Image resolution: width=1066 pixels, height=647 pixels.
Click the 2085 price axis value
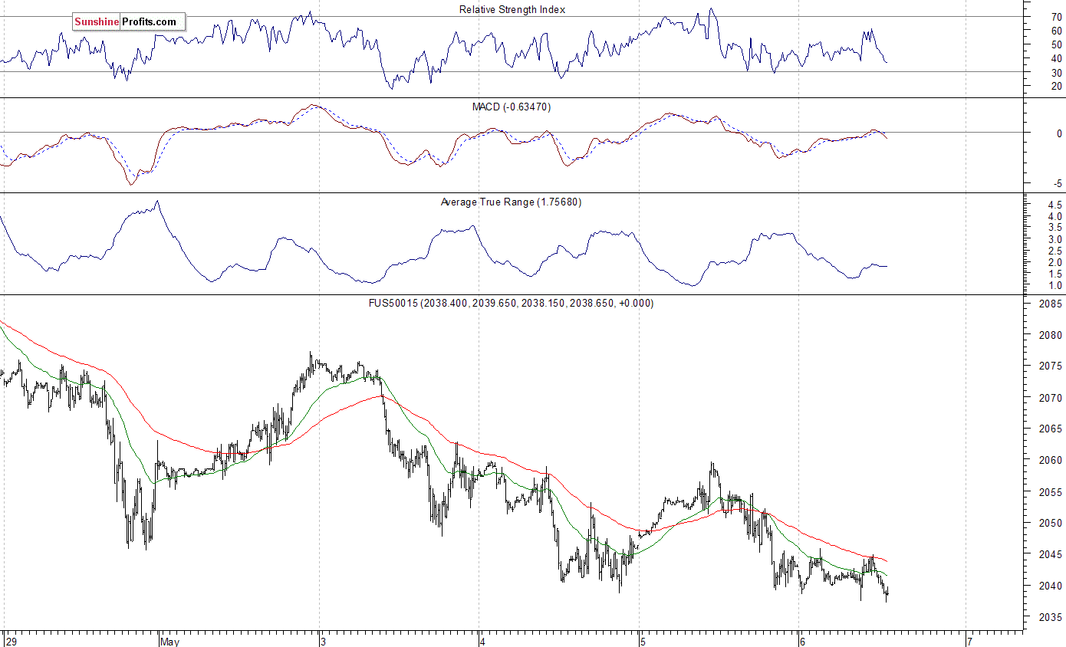click(1052, 304)
